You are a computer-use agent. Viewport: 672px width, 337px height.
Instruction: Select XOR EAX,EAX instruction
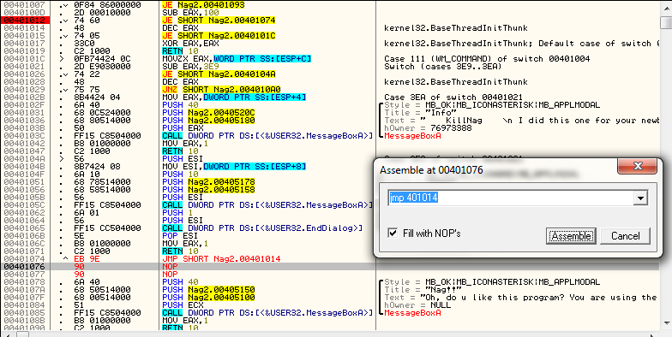pos(190,43)
